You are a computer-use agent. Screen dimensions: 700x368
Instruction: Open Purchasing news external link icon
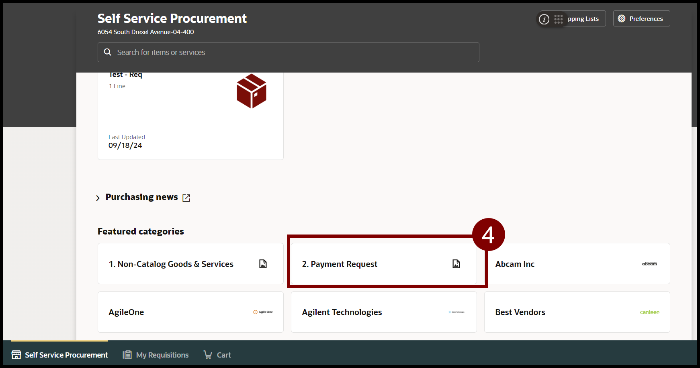click(x=186, y=198)
